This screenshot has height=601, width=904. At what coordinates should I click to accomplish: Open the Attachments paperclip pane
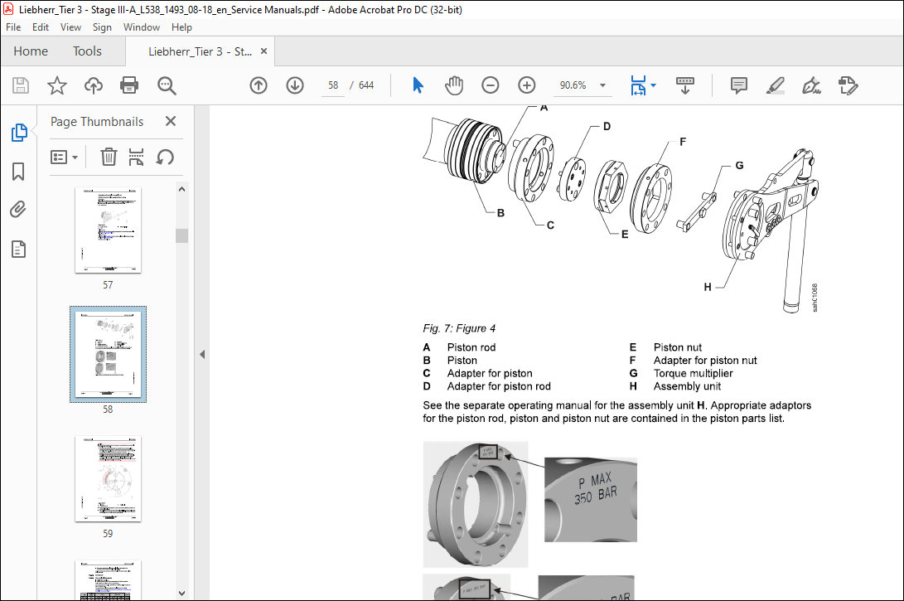click(18, 210)
